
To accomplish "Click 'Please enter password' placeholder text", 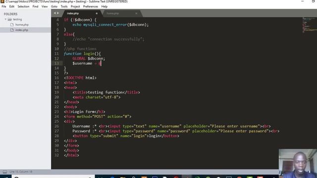I will click(243, 131).
